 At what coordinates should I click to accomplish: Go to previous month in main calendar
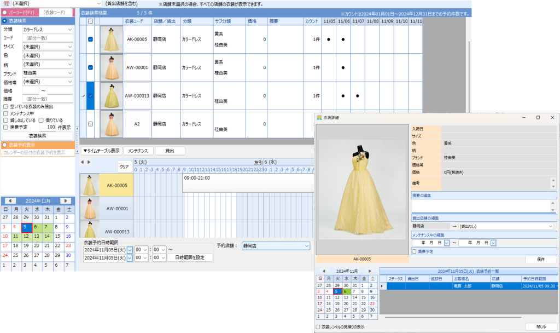click(x=10, y=201)
